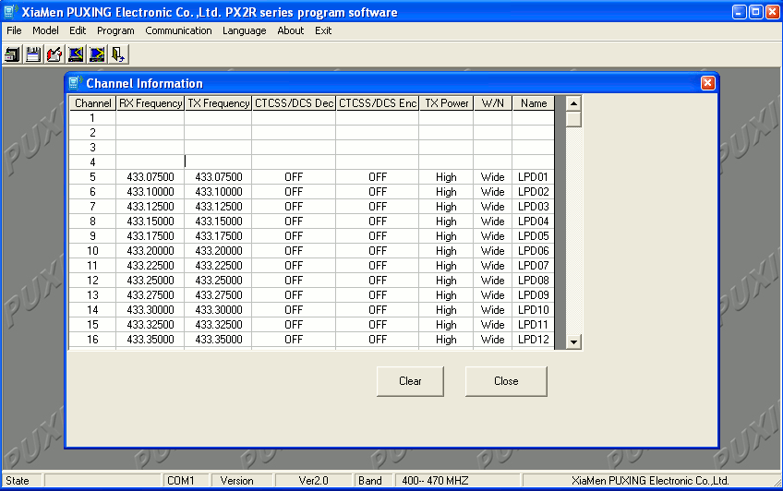Select TX Frequency 433.10000 in channel 6
Image resolution: width=783 pixels, height=491 pixels.
tap(218, 192)
